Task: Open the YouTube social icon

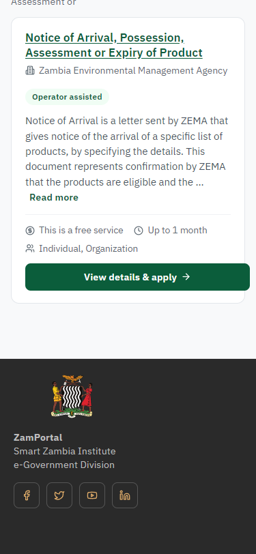Action: click(x=92, y=495)
